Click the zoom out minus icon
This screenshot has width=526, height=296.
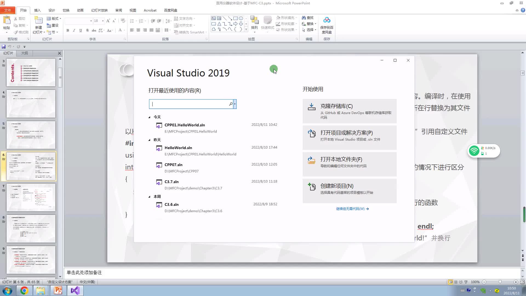point(484,282)
